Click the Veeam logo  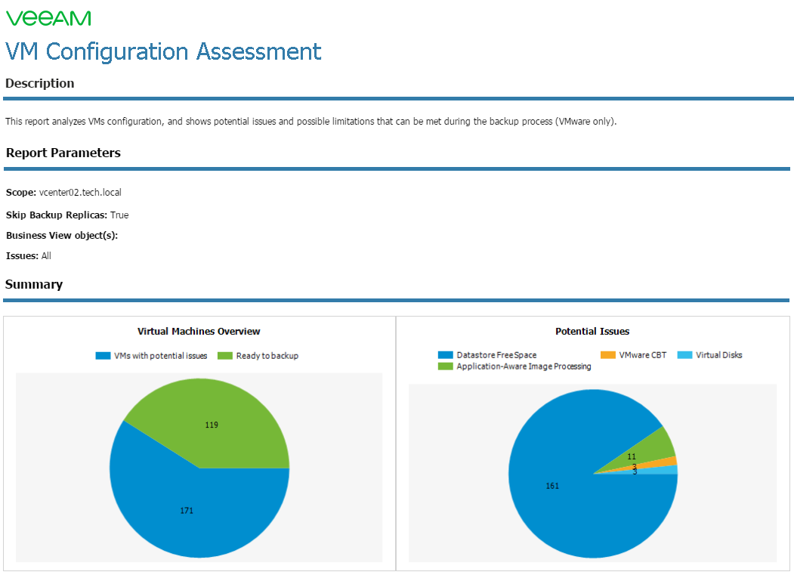(48, 18)
